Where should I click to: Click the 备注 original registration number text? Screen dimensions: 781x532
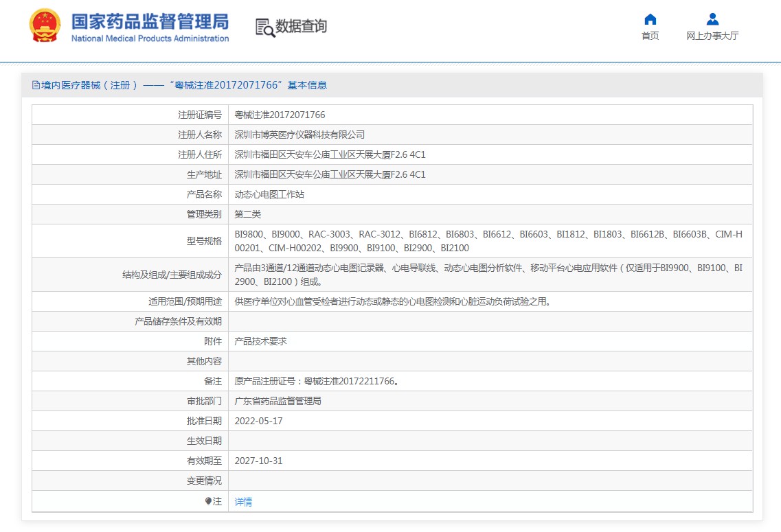point(317,381)
